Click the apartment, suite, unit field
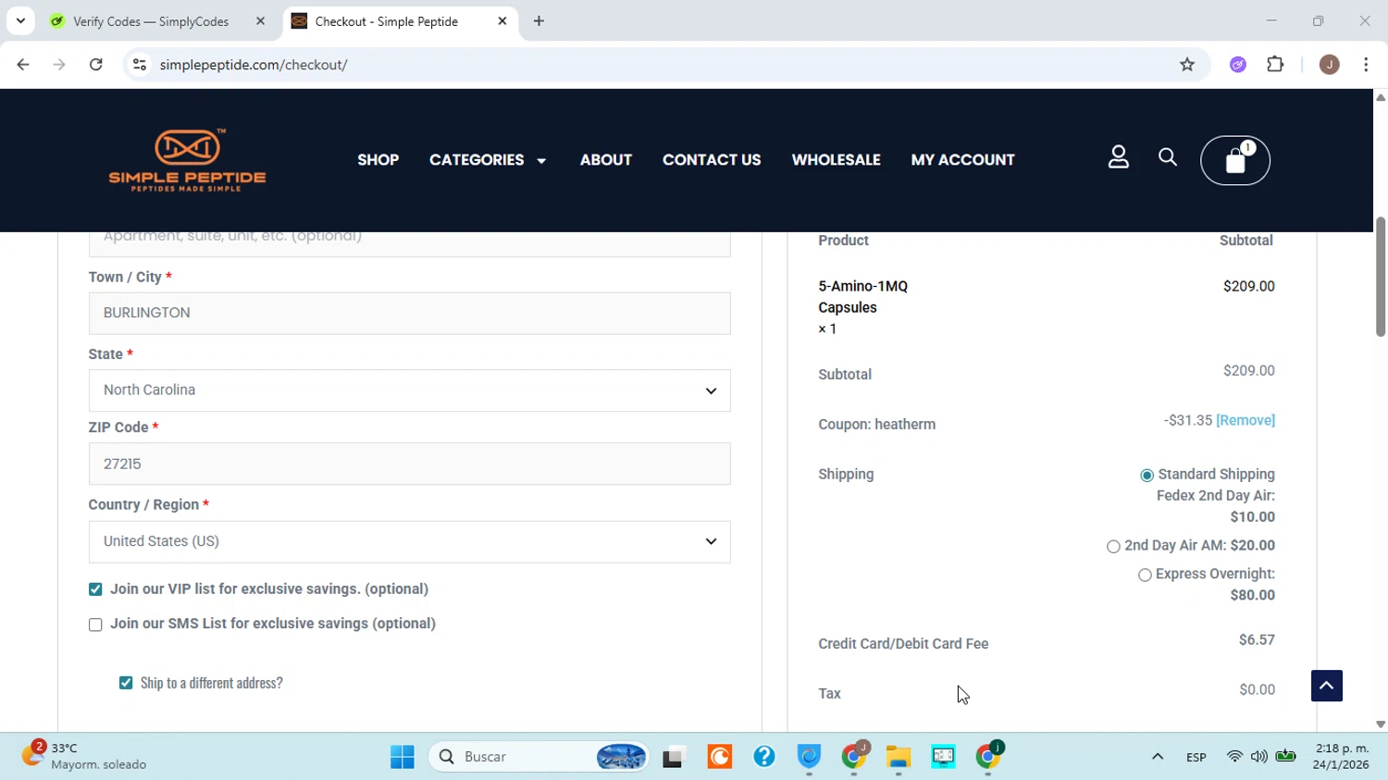1388x780 pixels. [409, 243]
